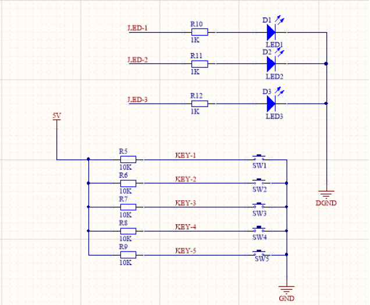370x305 pixels.
Task: Click the 1K value under R12
Action: coord(195,111)
